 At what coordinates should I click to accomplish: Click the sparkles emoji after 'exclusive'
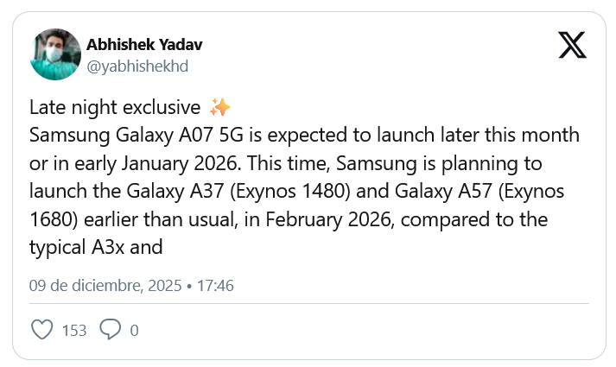(x=219, y=108)
